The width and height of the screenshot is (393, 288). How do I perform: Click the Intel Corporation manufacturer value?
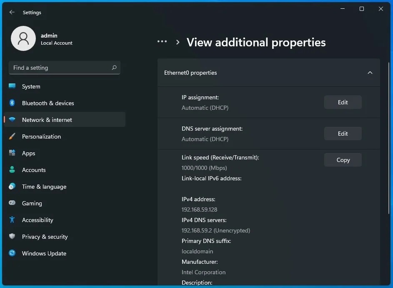[x=203, y=272]
